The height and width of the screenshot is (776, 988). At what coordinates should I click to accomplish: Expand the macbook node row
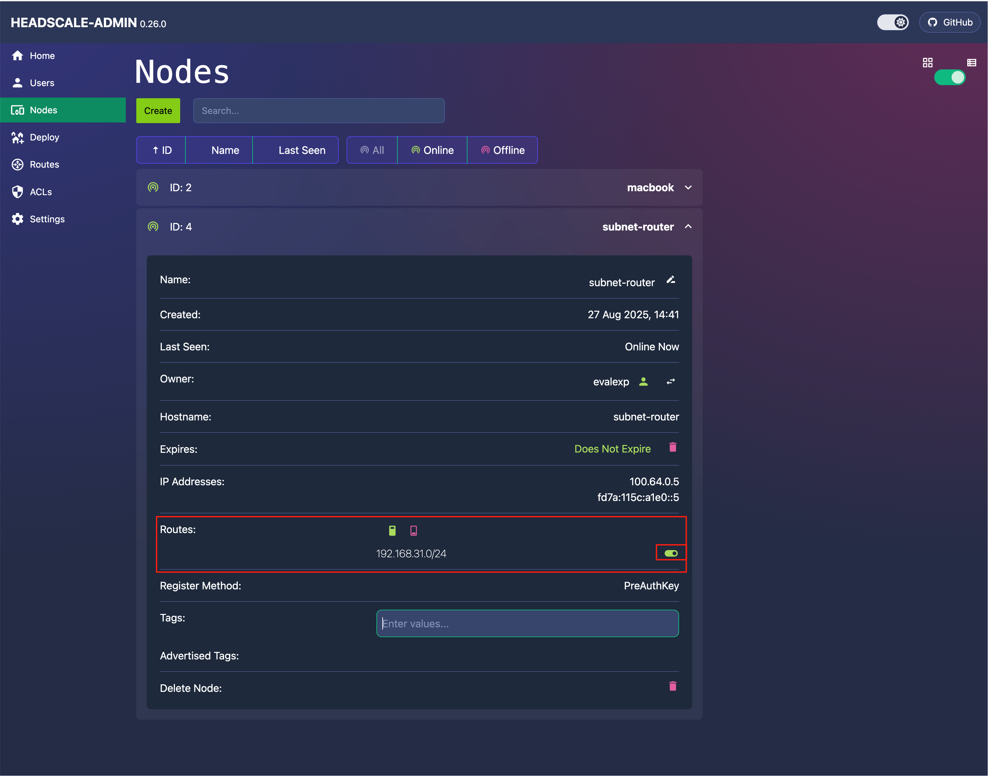(688, 188)
